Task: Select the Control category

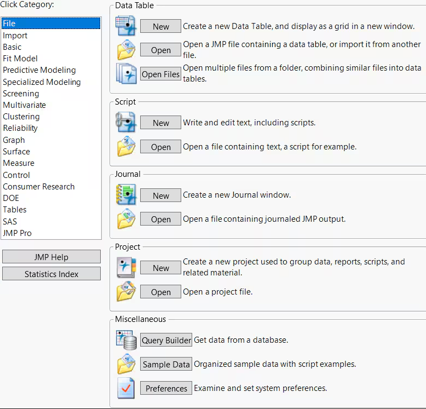Action: pyautogui.click(x=51, y=175)
